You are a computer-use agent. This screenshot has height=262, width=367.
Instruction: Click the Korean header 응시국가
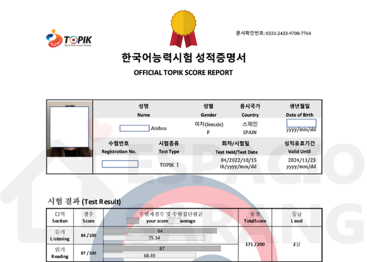point(250,106)
